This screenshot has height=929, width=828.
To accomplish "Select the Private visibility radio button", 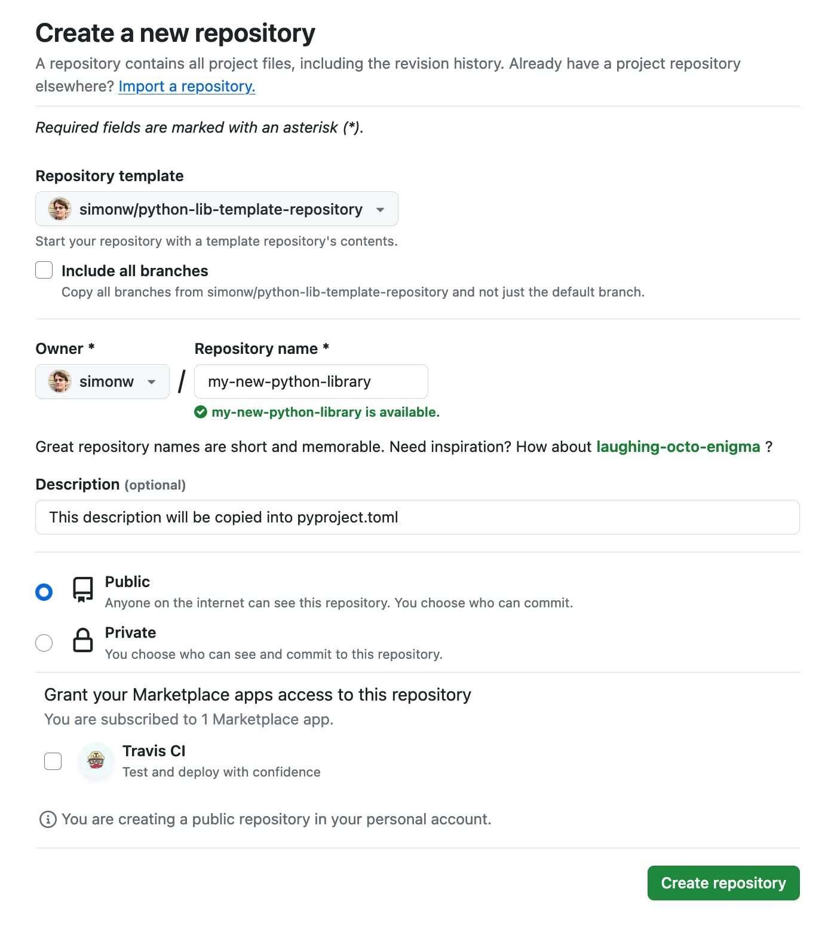I will coord(44,643).
